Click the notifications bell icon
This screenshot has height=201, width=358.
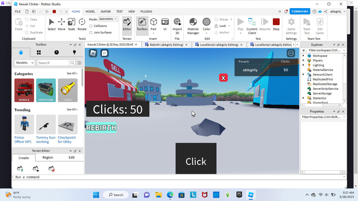(286, 12)
